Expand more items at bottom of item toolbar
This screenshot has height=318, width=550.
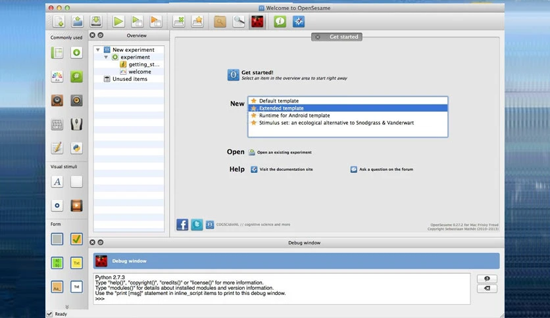[x=66, y=307]
